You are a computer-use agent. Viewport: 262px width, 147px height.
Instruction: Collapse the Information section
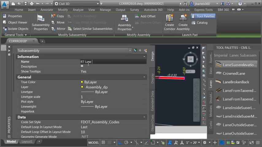144,57
